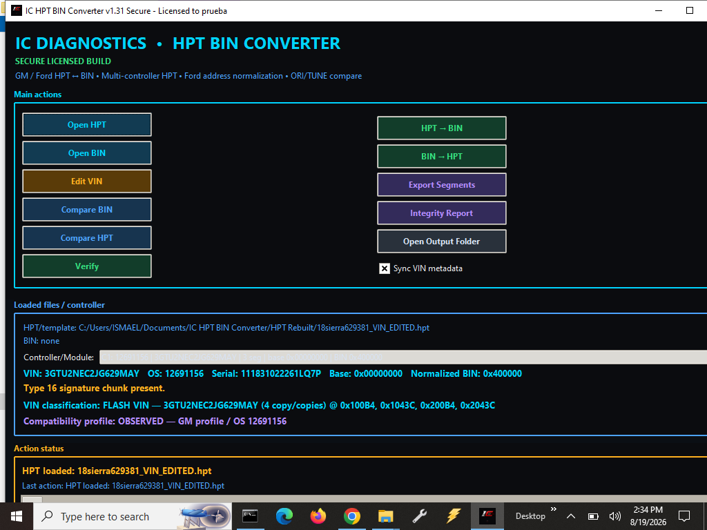Click the 'VIN: 3GTU2NEC2JG629MAY' value

click(81, 373)
